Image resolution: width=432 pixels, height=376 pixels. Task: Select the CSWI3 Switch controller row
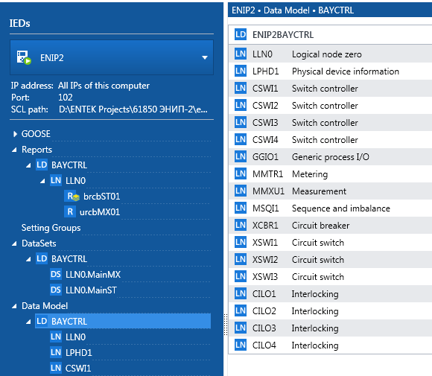pos(330,123)
